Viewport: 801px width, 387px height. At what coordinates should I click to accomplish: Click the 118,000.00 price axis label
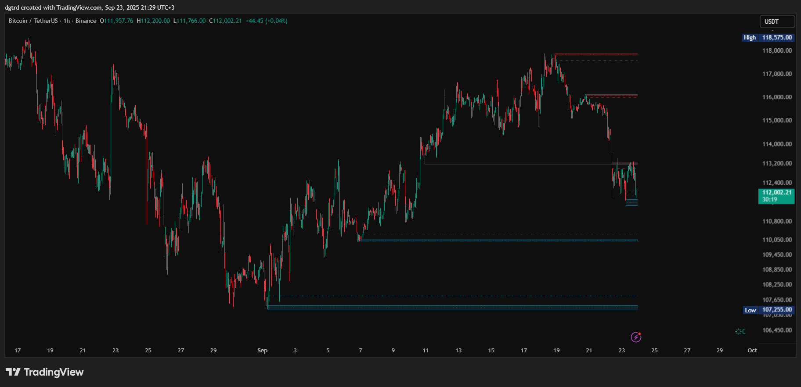(x=777, y=50)
